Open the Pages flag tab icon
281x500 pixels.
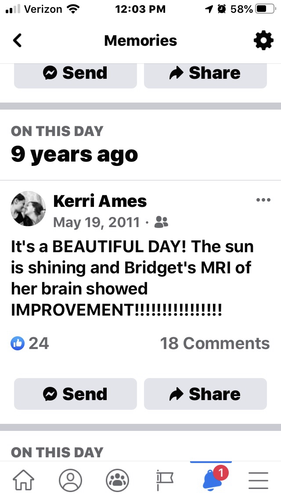(165, 481)
